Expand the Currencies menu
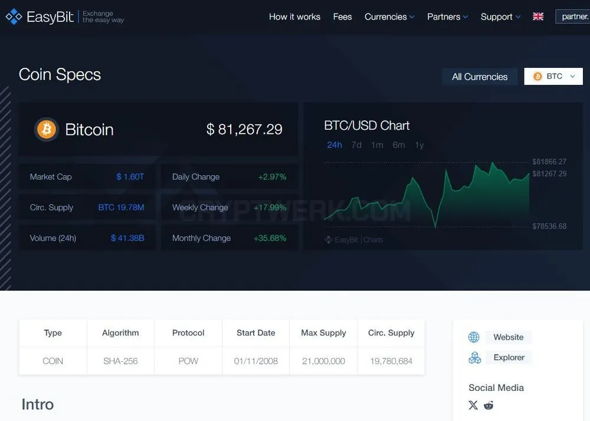 [389, 17]
